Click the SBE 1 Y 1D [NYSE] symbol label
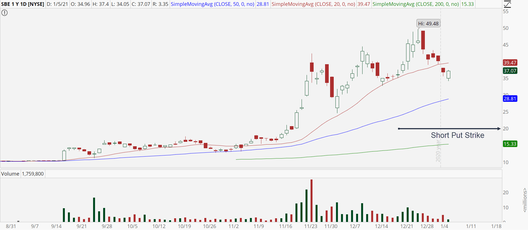This screenshot has width=528, height=230. pos(23,4)
